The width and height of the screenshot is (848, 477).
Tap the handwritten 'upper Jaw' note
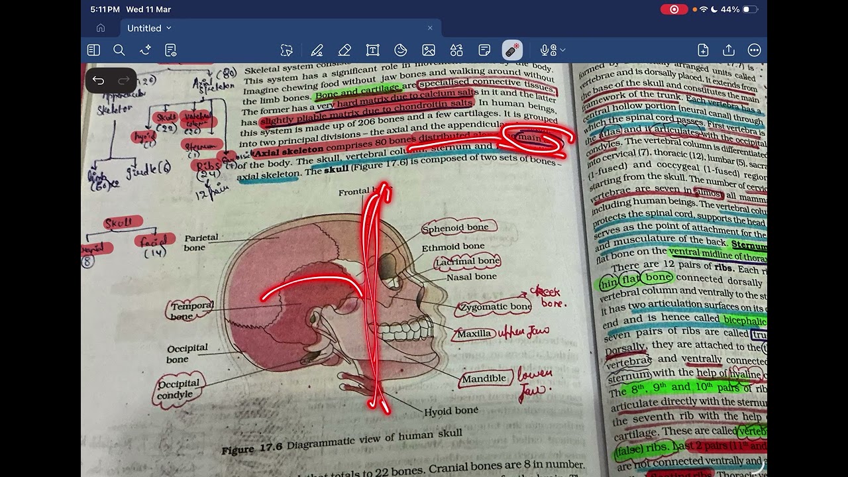(x=524, y=331)
